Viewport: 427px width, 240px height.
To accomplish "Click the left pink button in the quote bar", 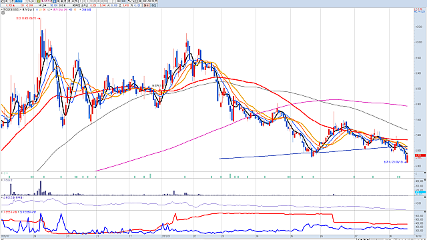I will [146, 5].
